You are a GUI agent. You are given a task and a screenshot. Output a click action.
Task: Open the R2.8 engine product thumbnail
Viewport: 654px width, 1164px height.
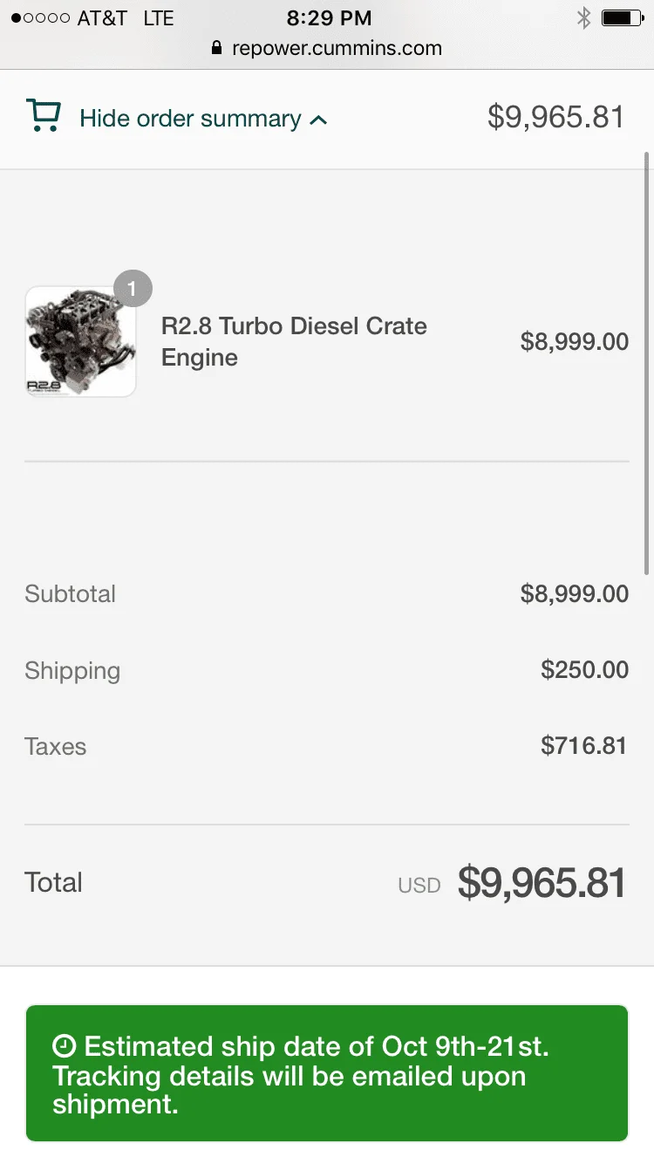80,342
